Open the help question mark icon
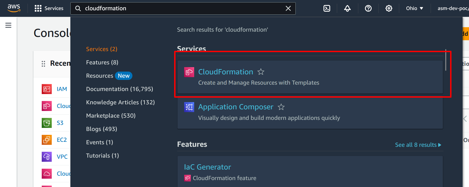This screenshot has height=187, width=469. (368, 8)
